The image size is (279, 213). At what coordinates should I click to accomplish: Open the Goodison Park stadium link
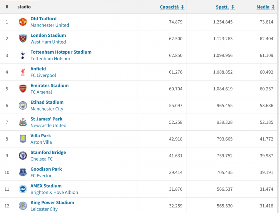point(46,169)
